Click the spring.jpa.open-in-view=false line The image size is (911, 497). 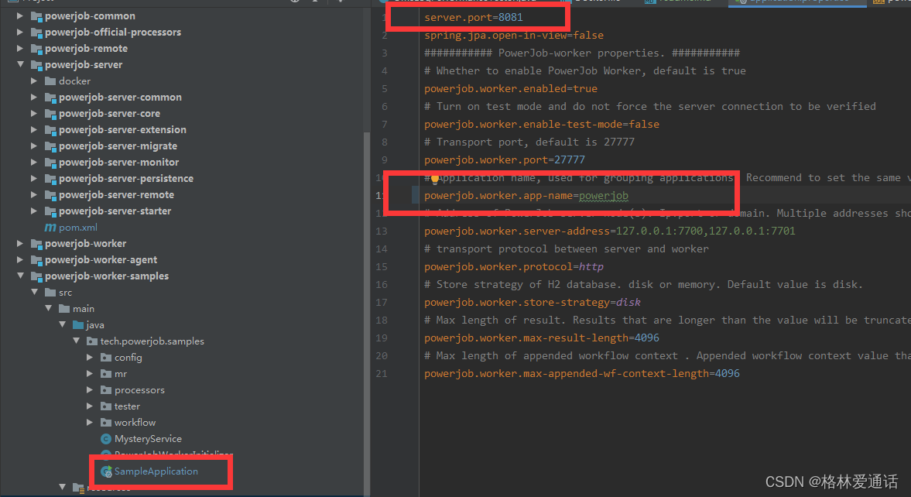(514, 36)
